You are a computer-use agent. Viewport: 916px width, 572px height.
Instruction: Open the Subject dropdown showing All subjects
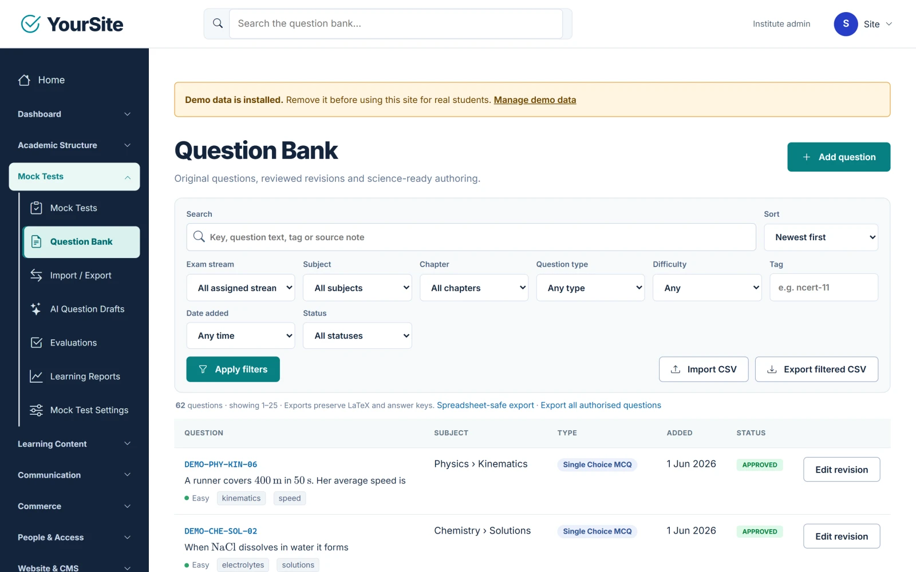(x=357, y=288)
